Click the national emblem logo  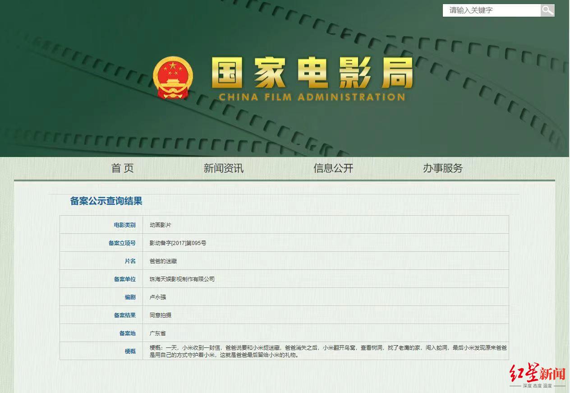click(173, 78)
